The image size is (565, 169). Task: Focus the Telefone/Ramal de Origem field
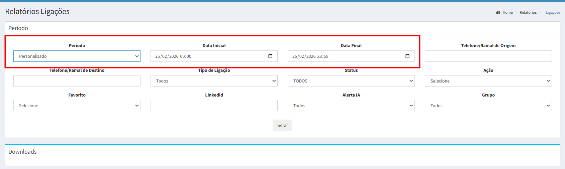(x=488, y=56)
